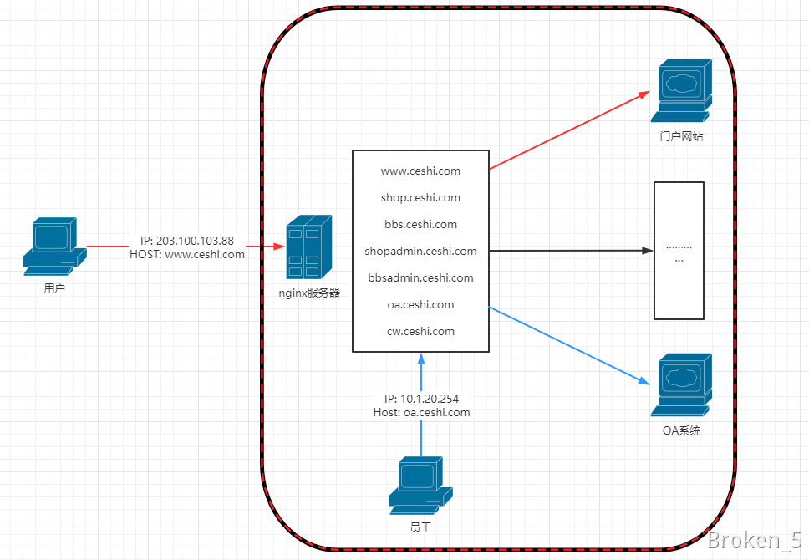Click shop.ceshi.com in the domain list
809x560 pixels.
(x=420, y=198)
